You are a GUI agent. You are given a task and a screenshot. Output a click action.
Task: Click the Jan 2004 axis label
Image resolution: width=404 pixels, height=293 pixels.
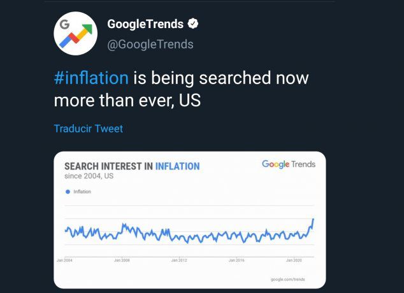pyautogui.click(x=64, y=261)
